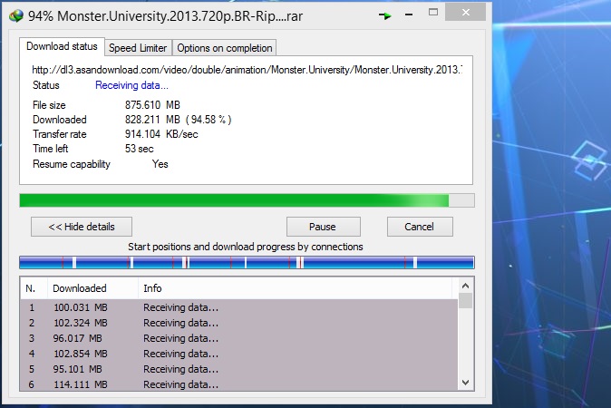Maximize the download window
This screenshot has width=611, height=408.
click(x=433, y=12)
